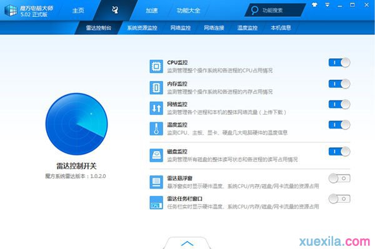Click the 雷达任务栏窗口 CPU icon
375x249 pixels.
[156, 203]
